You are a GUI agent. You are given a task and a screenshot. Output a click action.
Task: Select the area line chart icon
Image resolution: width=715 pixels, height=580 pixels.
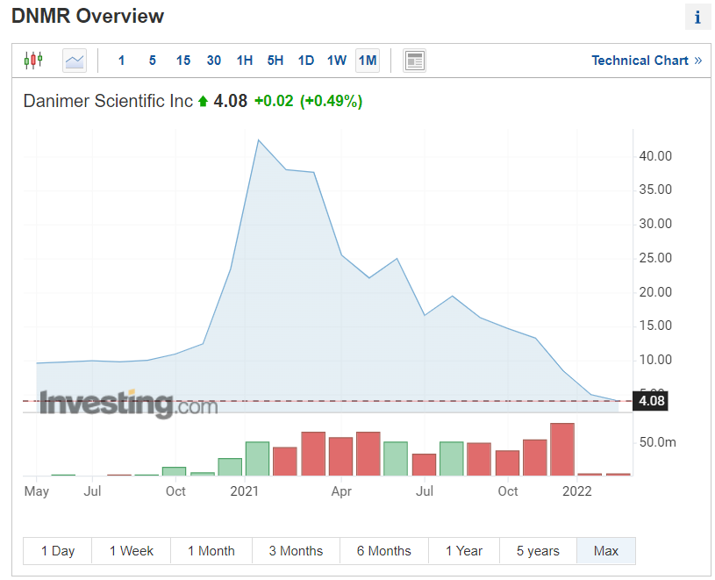[x=75, y=61]
